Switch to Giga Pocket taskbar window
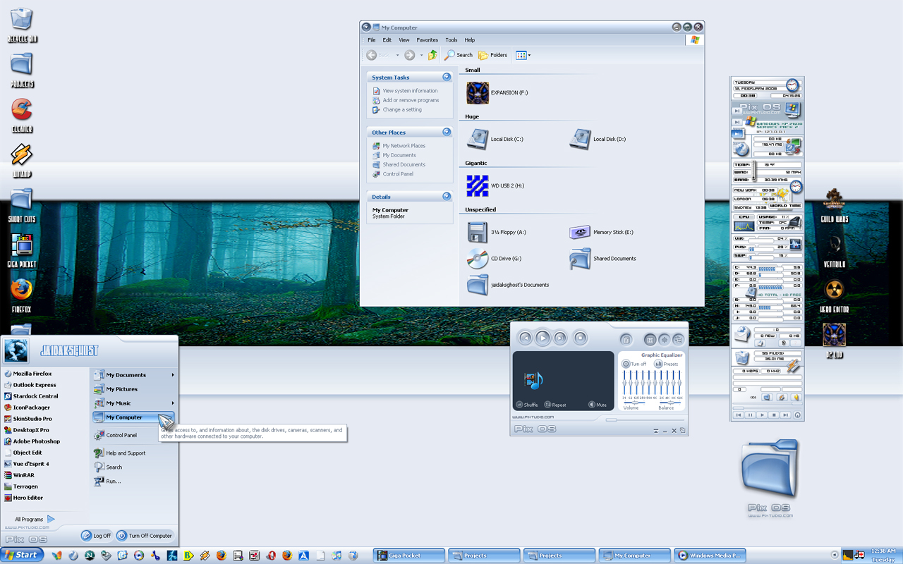This screenshot has height=564, width=903. (x=409, y=556)
